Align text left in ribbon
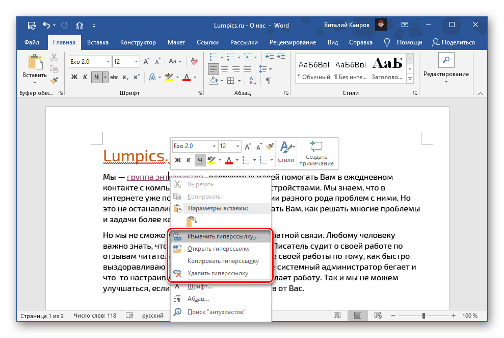 click(214, 69)
